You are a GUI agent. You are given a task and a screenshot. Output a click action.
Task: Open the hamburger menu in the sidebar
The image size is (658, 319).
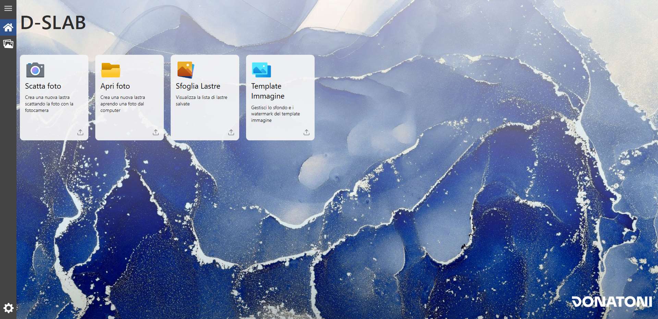(8, 8)
